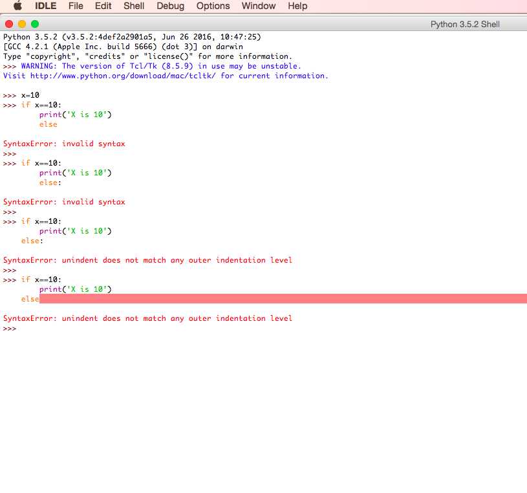Open the Options menu
527x493 pixels.
[213, 6]
